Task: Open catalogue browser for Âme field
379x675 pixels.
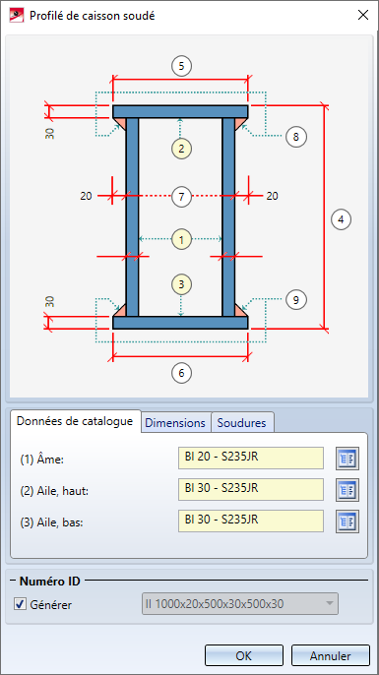Action: [x=347, y=459]
